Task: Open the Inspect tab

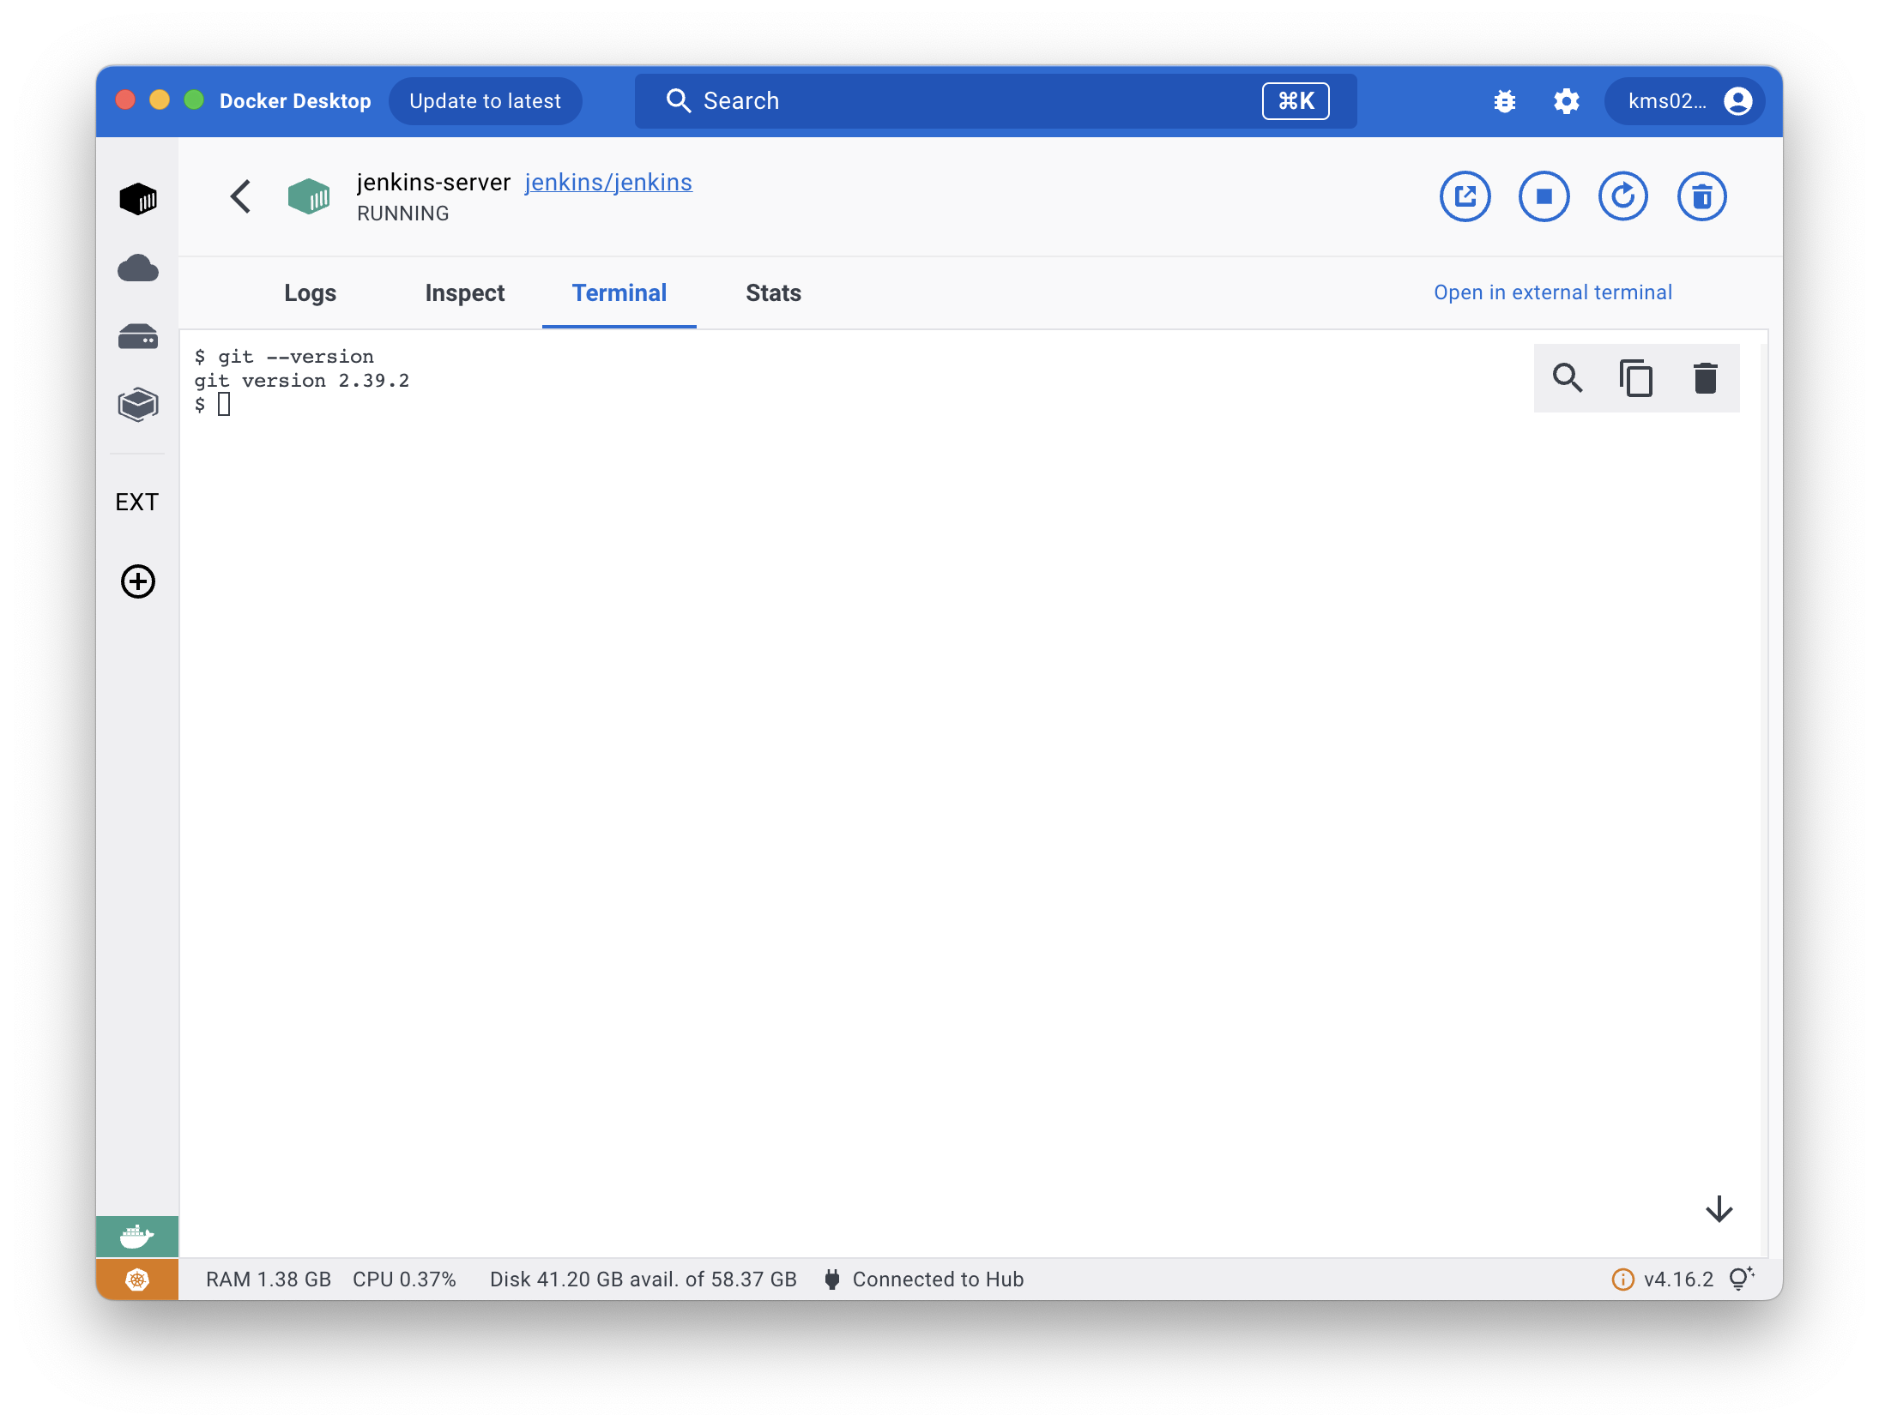Action: (464, 293)
